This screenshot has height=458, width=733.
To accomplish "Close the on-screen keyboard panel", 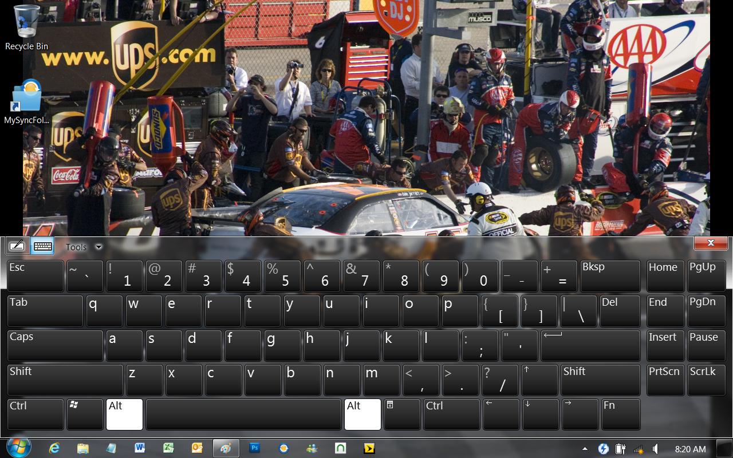I will pos(711,243).
